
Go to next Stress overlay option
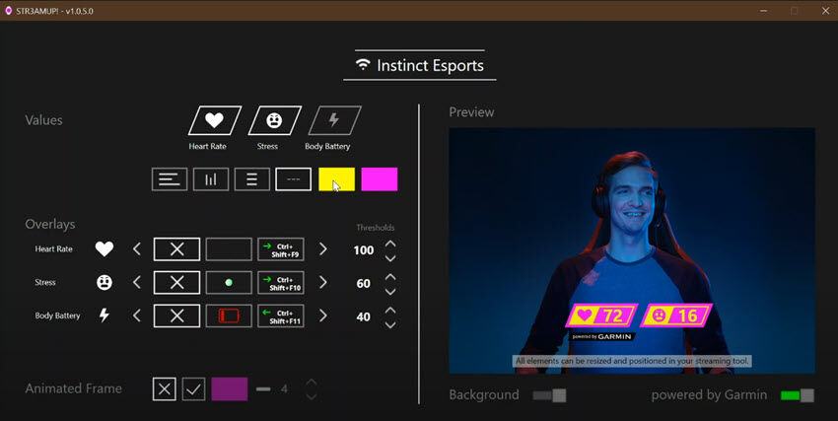click(x=322, y=282)
